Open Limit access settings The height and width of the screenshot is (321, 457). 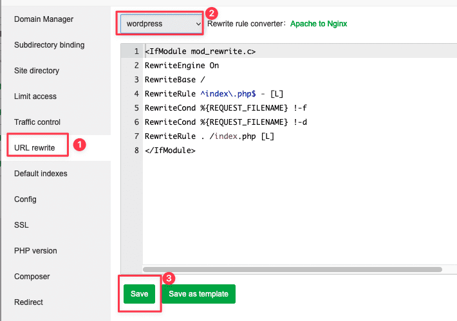pyautogui.click(x=35, y=96)
